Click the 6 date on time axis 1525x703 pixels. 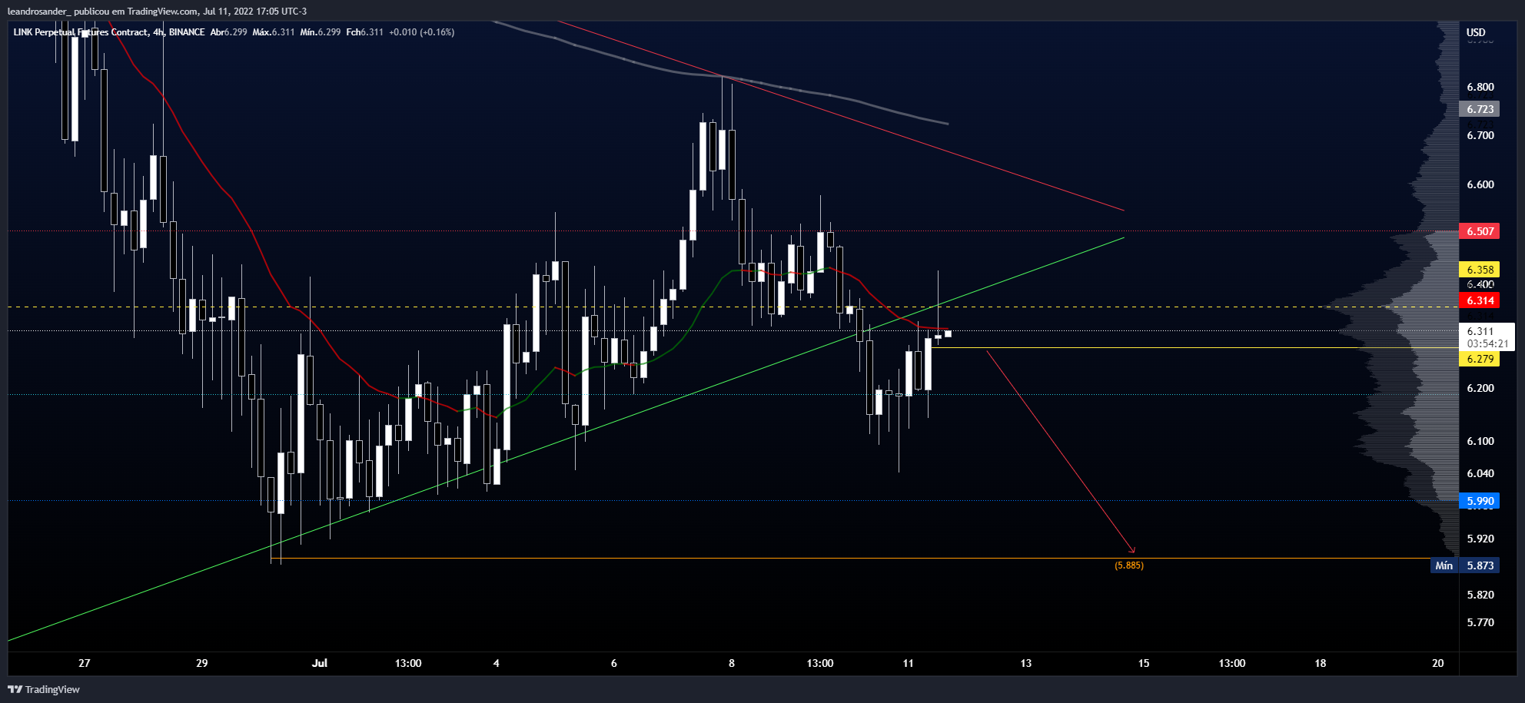tap(614, 663)
